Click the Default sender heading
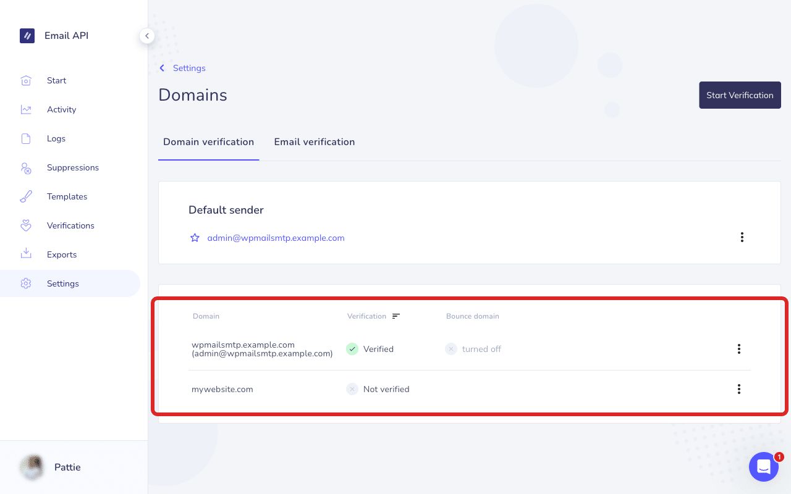The image size is (791, 494). [226, 210]
